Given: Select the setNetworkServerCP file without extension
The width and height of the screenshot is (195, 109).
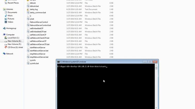Looking at the screenshot, I should 38,41.
